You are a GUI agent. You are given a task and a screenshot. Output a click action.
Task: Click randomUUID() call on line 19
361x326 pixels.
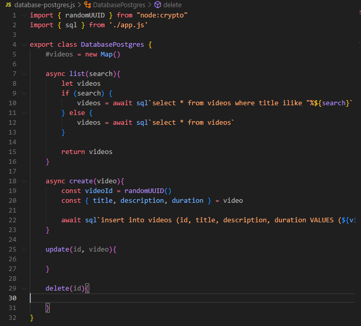tap(148, 191)
